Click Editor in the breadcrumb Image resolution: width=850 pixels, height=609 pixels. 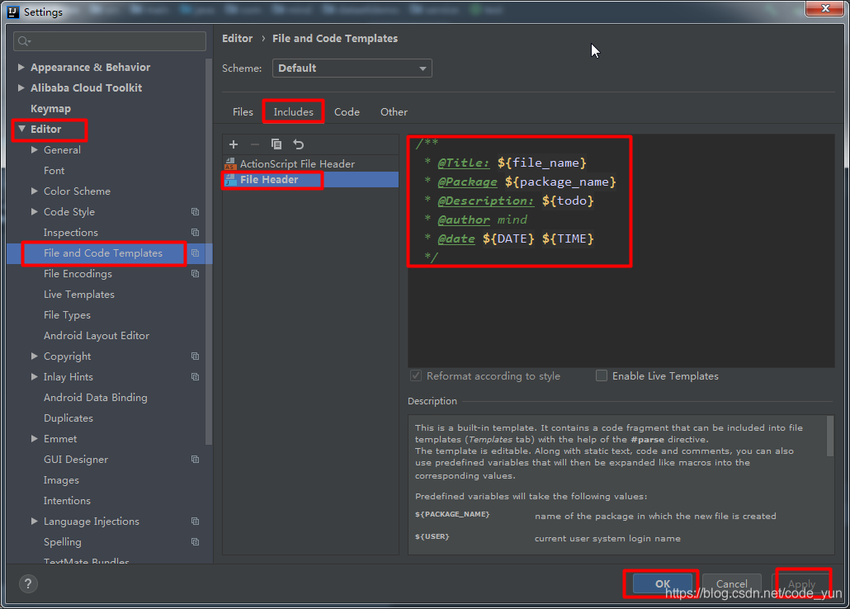coord(238,39)
